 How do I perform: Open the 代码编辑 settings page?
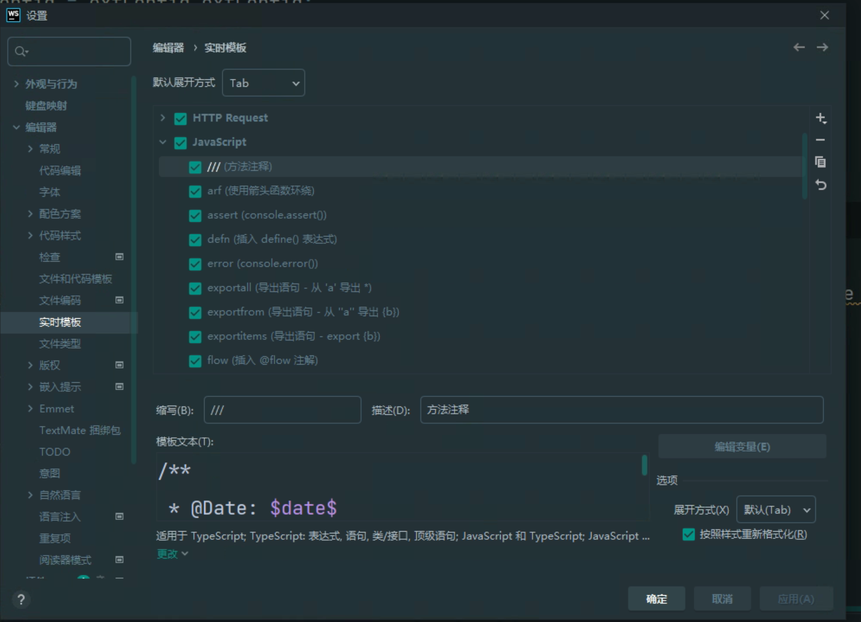(60, 171)
